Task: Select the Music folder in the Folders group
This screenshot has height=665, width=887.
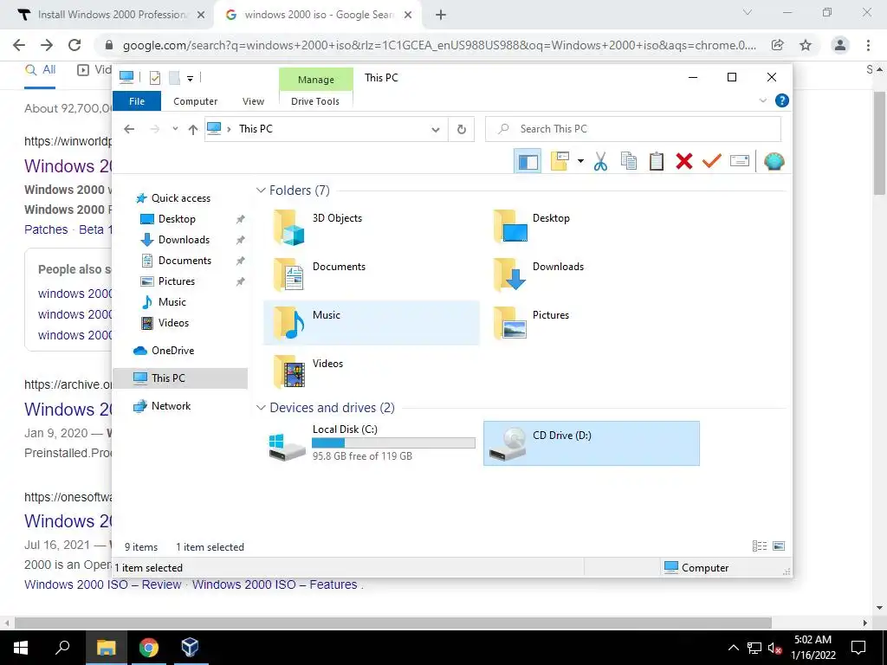Action: [371, 322]
